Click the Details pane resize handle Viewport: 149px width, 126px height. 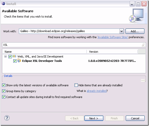[143, 80]
